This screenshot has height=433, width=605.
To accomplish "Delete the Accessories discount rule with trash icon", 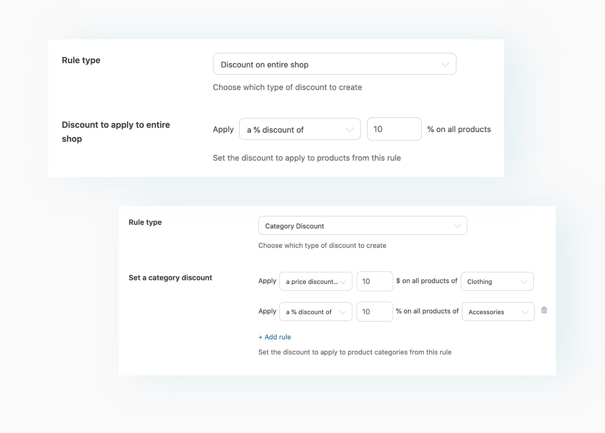I will click(544, 310).
